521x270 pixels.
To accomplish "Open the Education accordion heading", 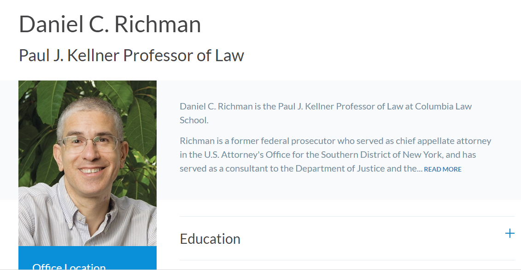I will (210, 239).
